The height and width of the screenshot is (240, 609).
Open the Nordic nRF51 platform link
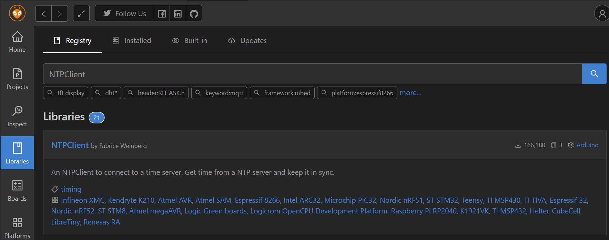pos(401,200)
